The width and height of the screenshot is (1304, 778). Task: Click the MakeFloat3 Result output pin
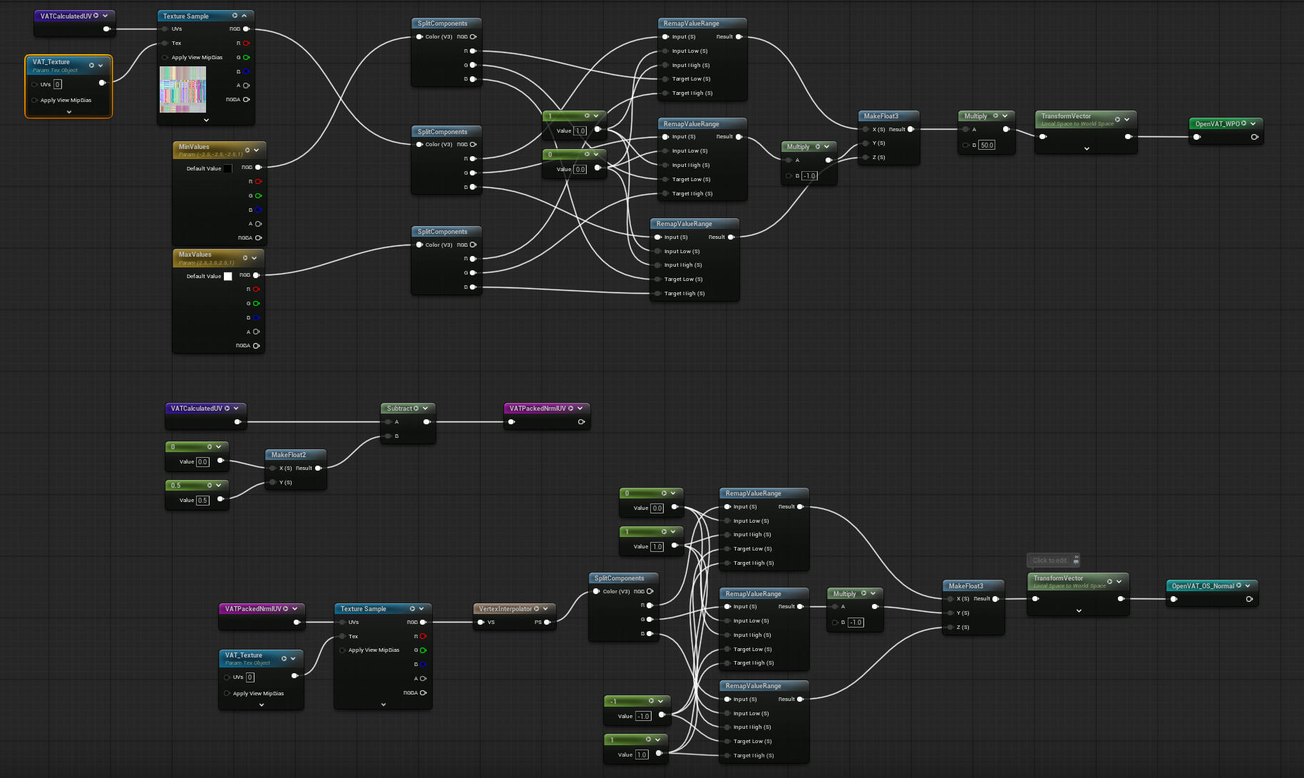pyautogui.click(x=910, y=130)
